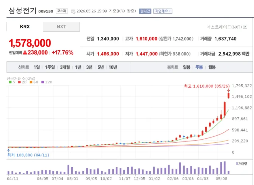Click the red 20-period moving average swatch

19,82
